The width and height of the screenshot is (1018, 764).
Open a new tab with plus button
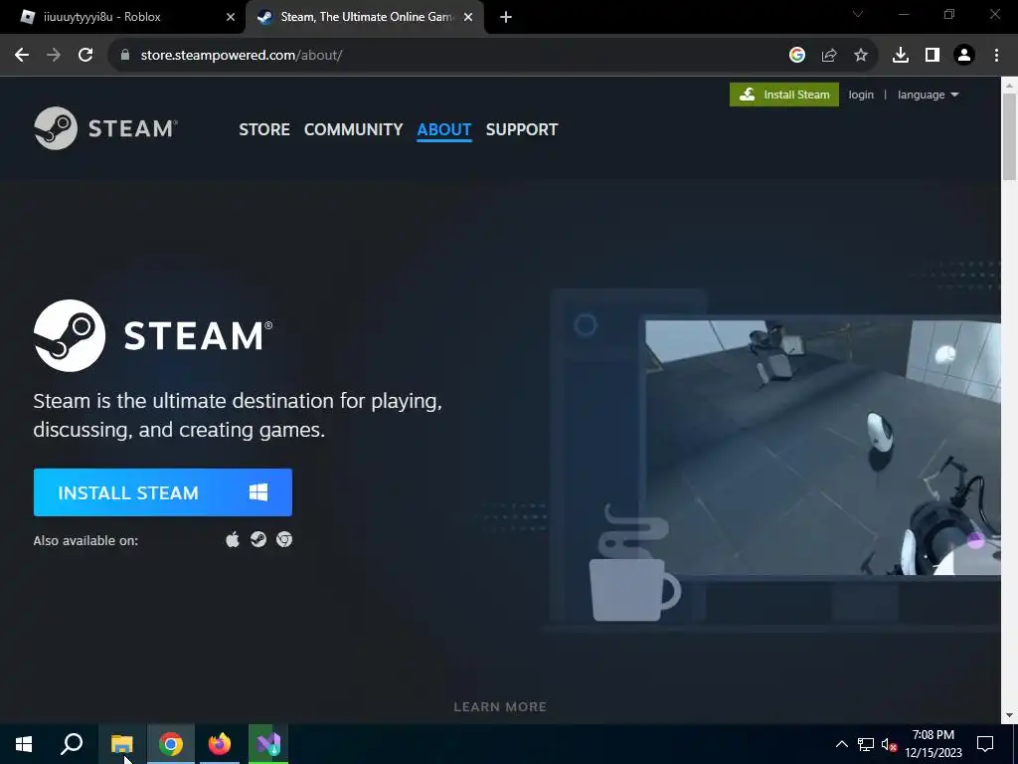coord(506,18)
